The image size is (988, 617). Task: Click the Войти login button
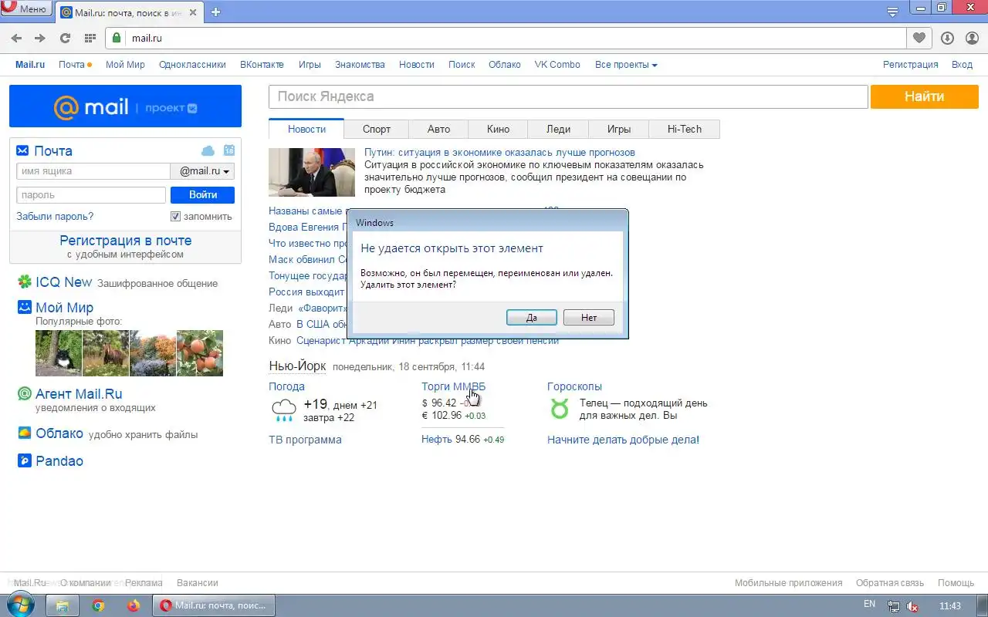point(202,195)
